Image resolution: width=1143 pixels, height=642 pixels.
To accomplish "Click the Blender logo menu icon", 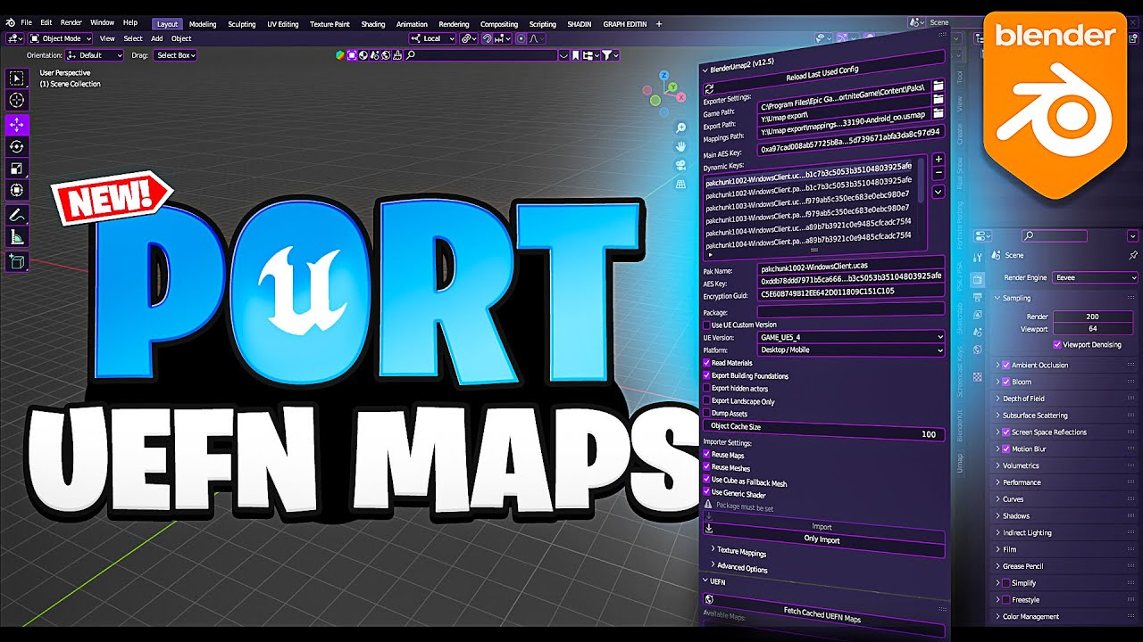I will [10, 22].
